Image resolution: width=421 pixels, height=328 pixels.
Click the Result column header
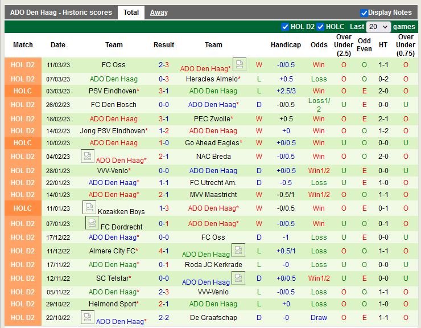[164, 45]
